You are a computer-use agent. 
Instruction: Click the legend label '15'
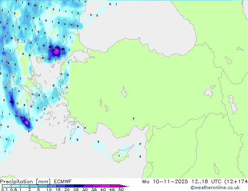58,189
